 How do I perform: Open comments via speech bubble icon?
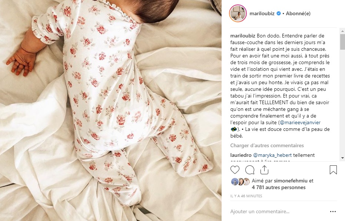click(x=250, y=170)
